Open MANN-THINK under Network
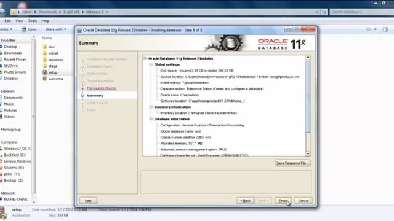 [x=15, y=200]
